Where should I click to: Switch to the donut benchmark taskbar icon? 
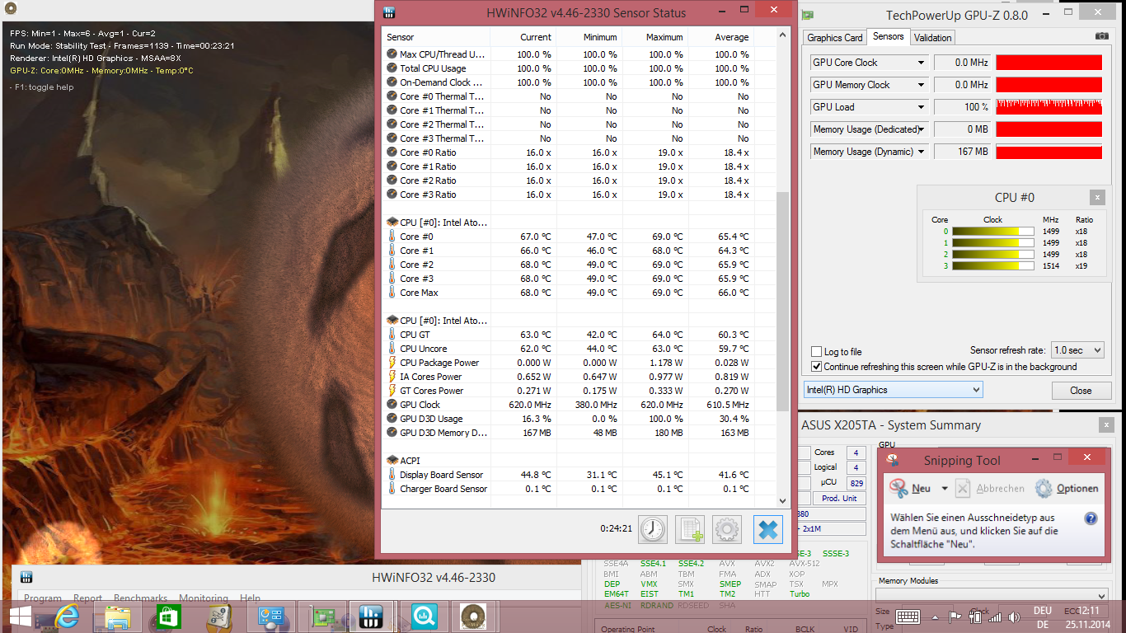coord(473,617)
